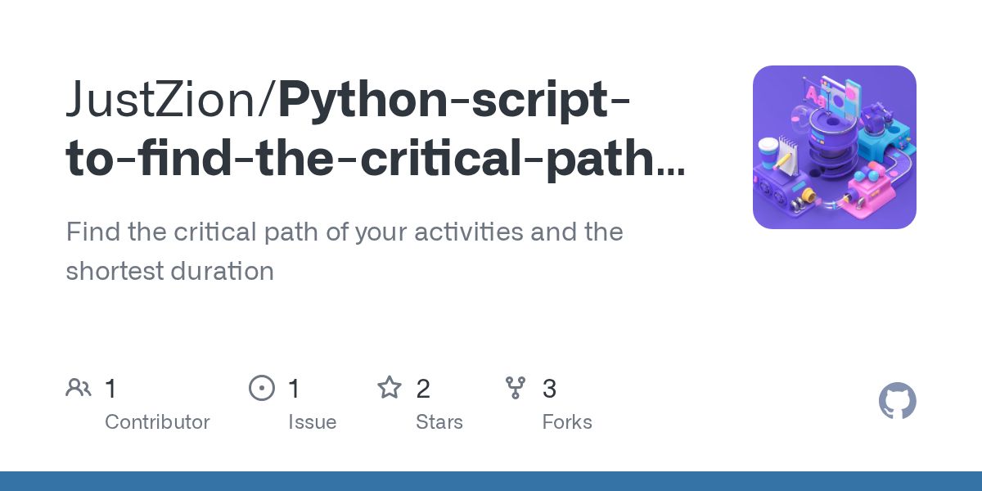Click the Stars label
Viewport: 982px width, 491px height.
(x=439, y=422)
